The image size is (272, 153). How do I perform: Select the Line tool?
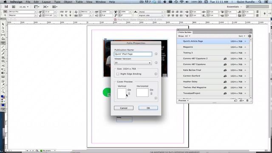pyautogui.click(x=3, y=47)
